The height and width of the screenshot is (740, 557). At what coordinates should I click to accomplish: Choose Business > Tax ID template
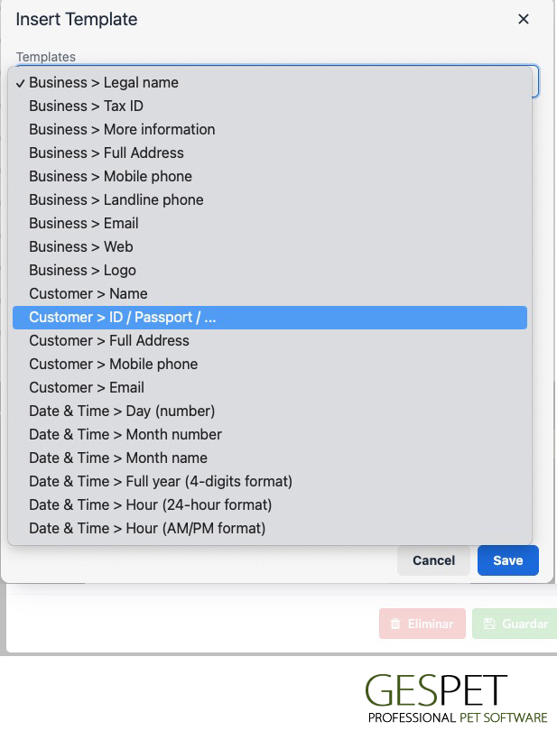(270, 106)
